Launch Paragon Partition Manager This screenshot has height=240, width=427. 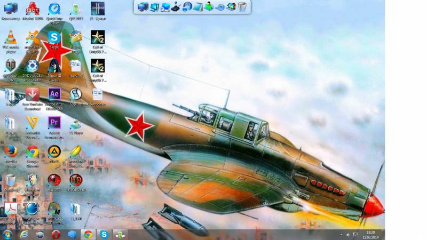tap(33, 209)
